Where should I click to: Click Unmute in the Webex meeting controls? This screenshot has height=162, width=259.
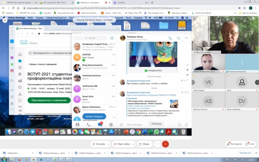pos(99,144)
